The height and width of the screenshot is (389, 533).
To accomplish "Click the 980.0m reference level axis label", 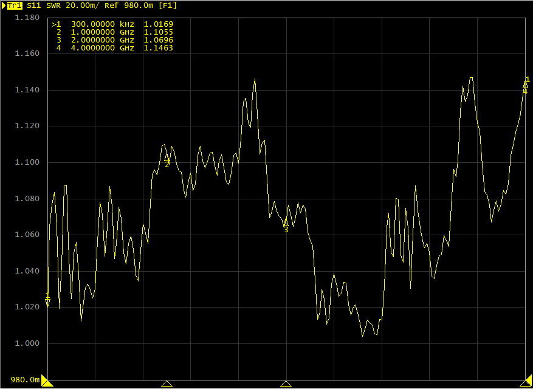I will 25,380.
